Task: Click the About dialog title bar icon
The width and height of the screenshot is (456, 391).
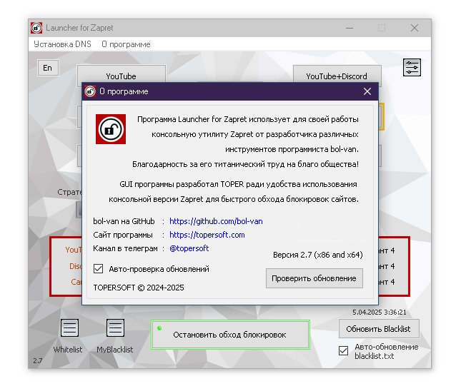Action: click(90, 91)
